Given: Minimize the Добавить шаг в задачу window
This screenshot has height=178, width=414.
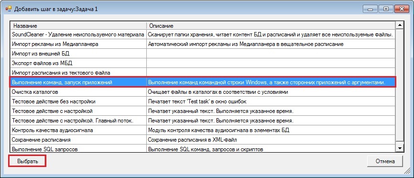Looking at the screenshot, I should tap(370, 9).
